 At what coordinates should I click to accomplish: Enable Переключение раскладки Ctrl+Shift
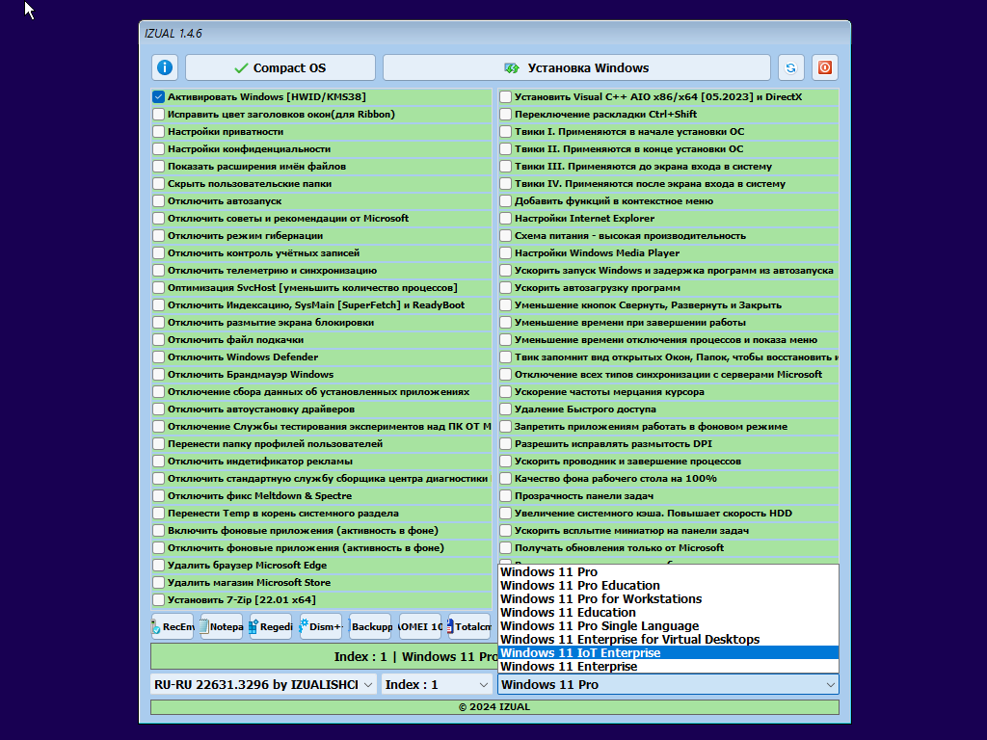click(x=505, y=115)
